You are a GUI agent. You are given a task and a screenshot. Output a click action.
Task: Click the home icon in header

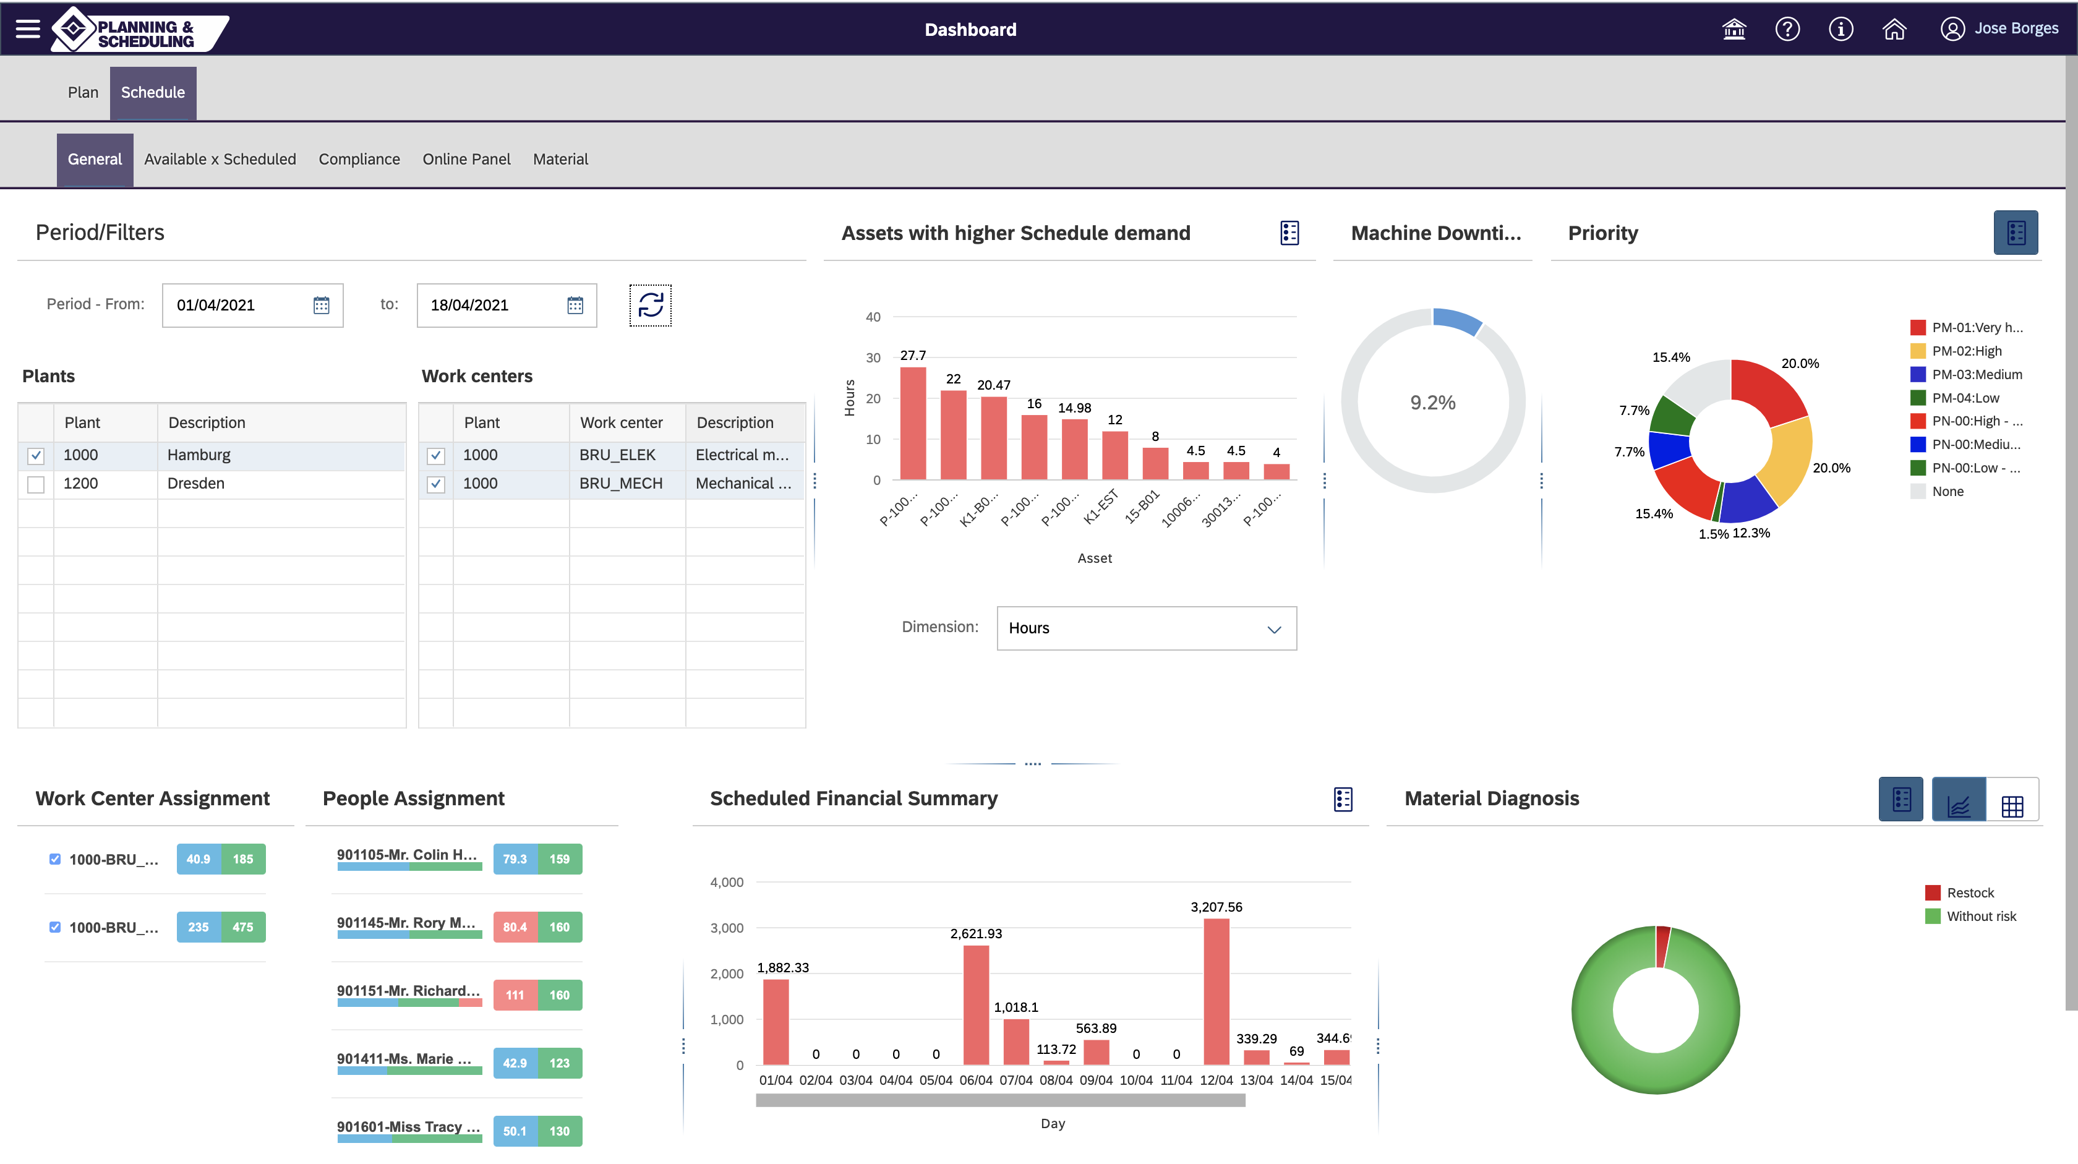1893,29
